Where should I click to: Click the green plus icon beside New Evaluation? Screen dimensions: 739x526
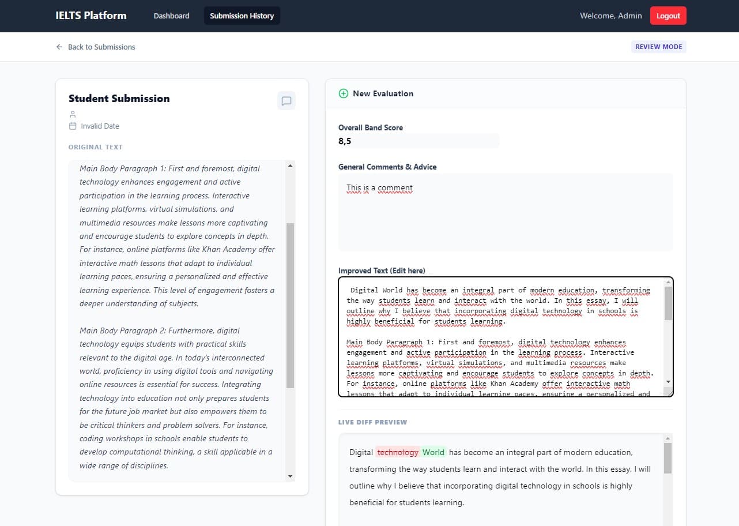344,93
